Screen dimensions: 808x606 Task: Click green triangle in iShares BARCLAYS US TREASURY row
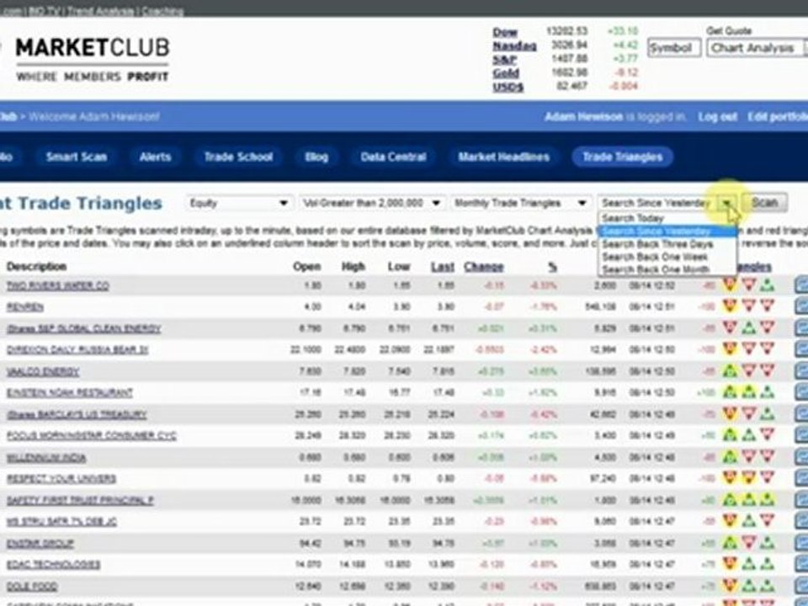(768, 413)
